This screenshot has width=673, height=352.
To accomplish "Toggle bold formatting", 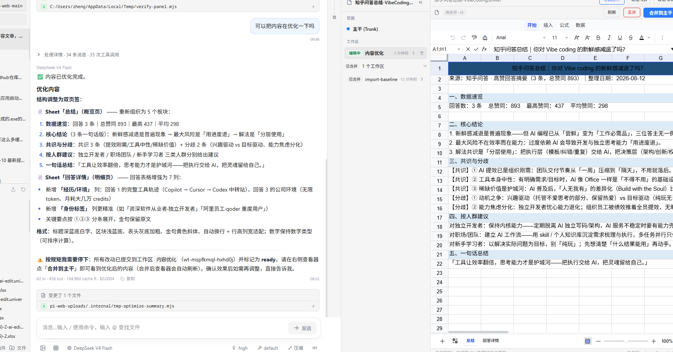I will pos(598,38).
